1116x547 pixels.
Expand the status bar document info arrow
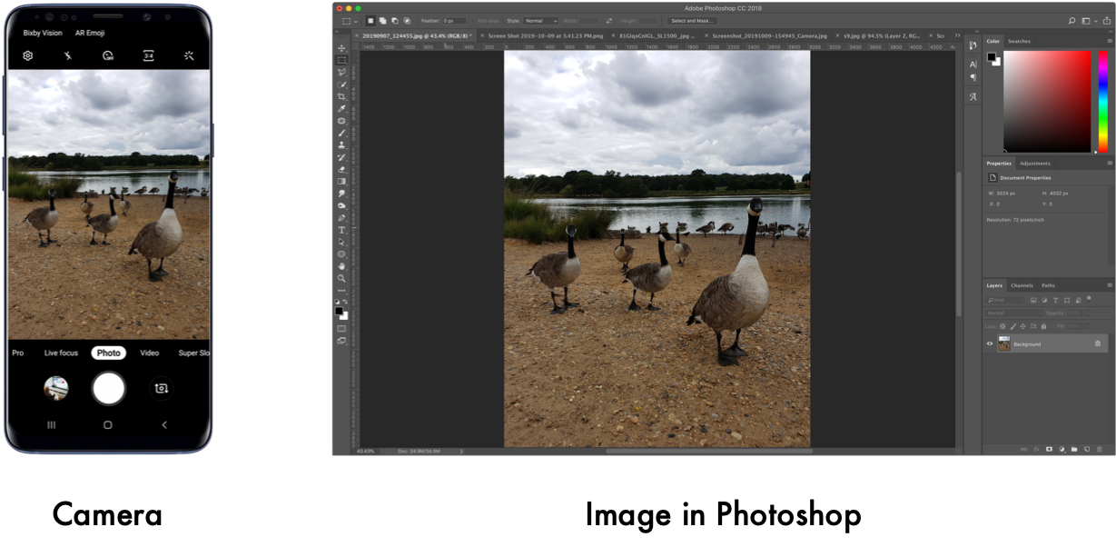(460, 451)
